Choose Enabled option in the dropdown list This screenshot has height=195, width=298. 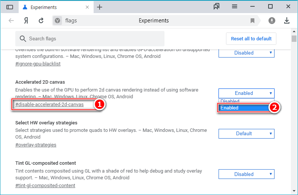(x=243, y=108)
